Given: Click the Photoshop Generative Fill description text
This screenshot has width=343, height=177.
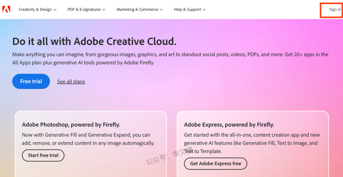Looking at the screenshot, I should [88, 139].
